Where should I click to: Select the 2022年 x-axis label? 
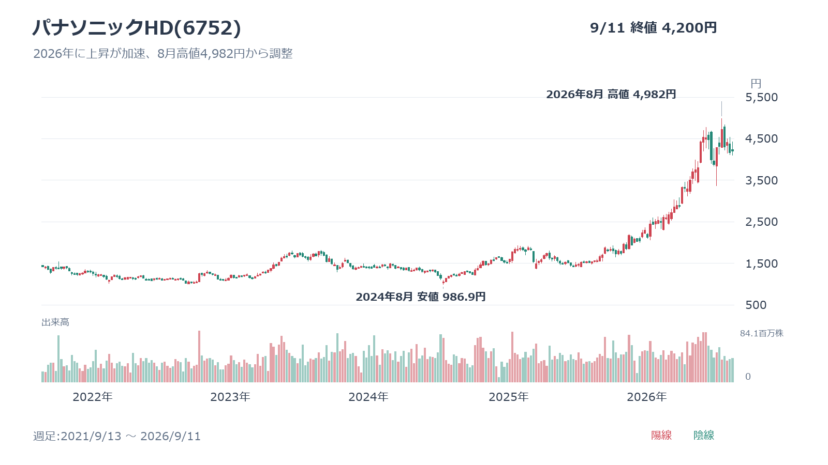[x=93, y=397]
